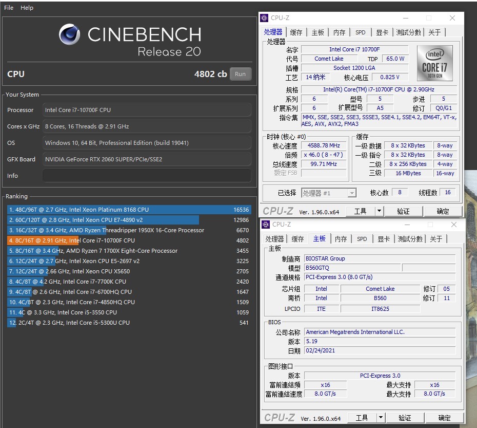Click 确定 button in top CPU-Z window
This screenshot has height=428, width=477.
click(x=443, y=211)
